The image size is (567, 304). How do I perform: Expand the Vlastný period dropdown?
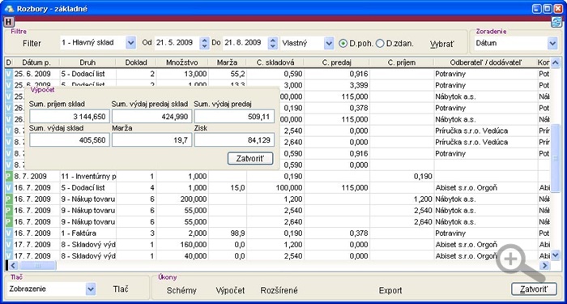pyautogui.click(x=329, y=44)
